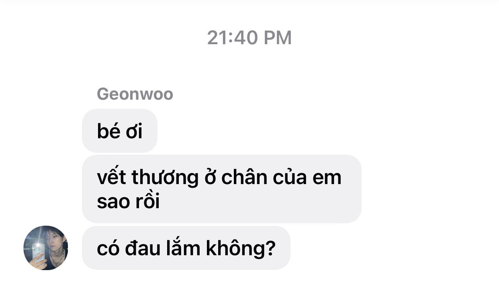Tap the word "vết" starting second message
Viewport: 499px width, 289px height.
click(x=111, y=177)
